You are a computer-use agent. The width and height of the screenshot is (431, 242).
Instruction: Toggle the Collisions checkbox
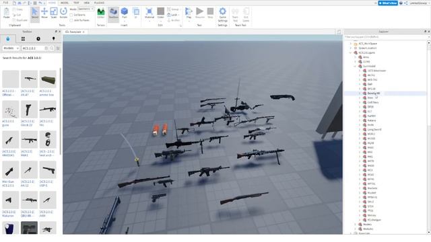click(71, 15)
